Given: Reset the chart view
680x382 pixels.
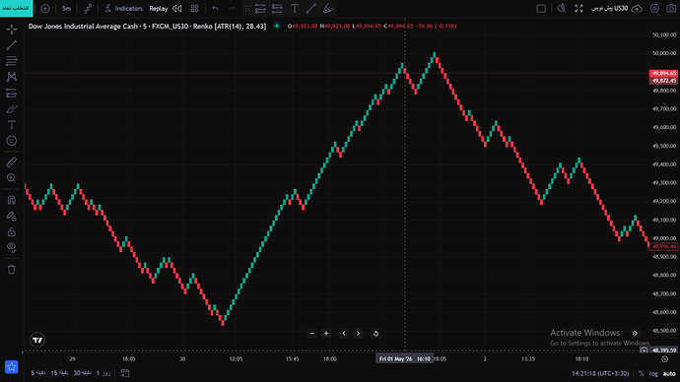Looking at the screenshot, I should pos(375,334).
